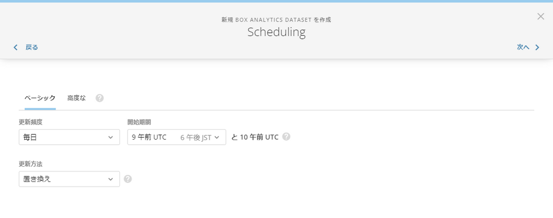Viewport: 553px width, 218px height.
Task: Click the 更新方法 field label
Action: tap(31, 164)
